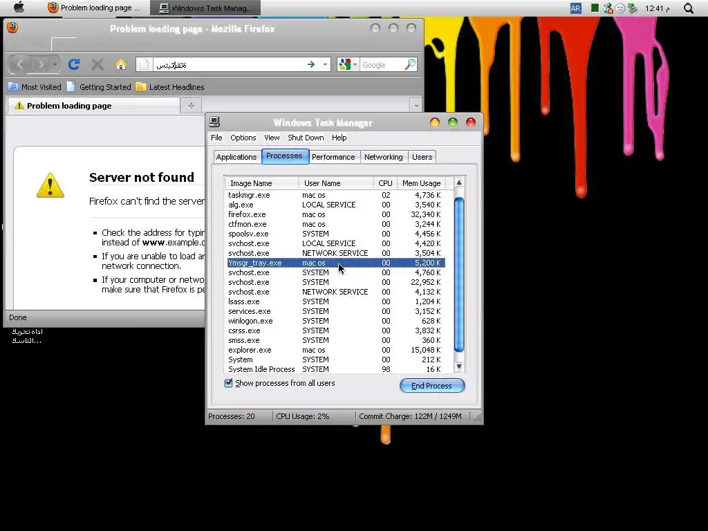Screen dimensions: 708x531
Task: Select the Ymsgr_tray.exe process row
Action: click(335, 263)
